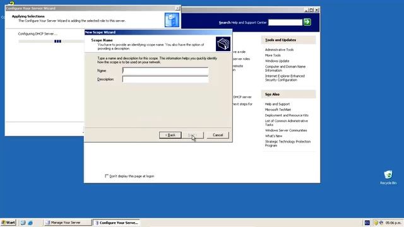The width and height of the screenshot is (404, 227).
Task: Click the 'Tools and Updates' heading
Action: [280, 40]
